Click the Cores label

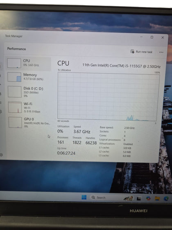tap(103, 136)
